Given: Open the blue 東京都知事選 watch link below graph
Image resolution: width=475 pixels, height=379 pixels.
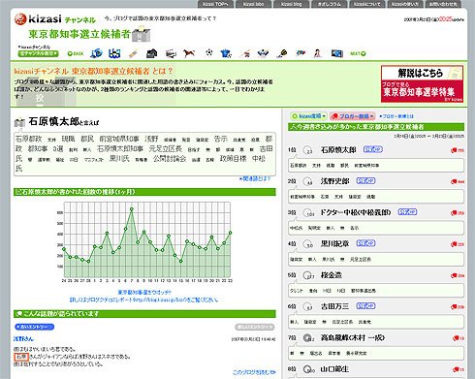Looking at the screenshot, I should pyautogui.click(x=144, y=292).
